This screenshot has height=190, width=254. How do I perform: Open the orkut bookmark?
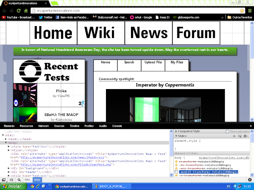click(x=141, y=17)
